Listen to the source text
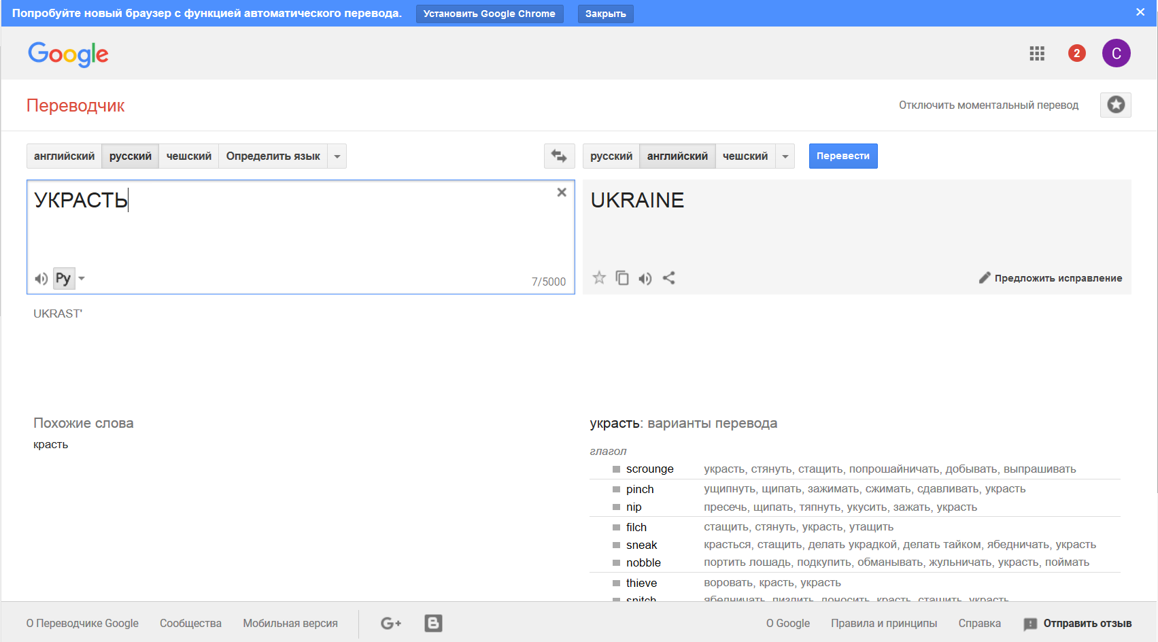The height and width of the screenshot is (642, 1158). (x=41, y=278)
